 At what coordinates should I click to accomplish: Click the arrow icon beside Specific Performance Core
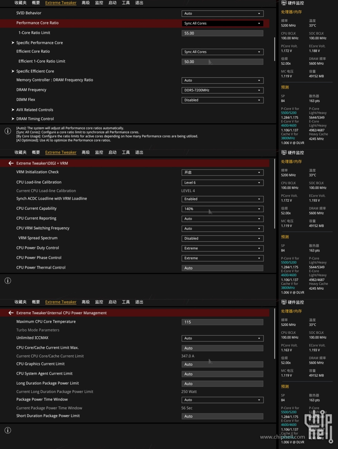(x=13, y=43)
